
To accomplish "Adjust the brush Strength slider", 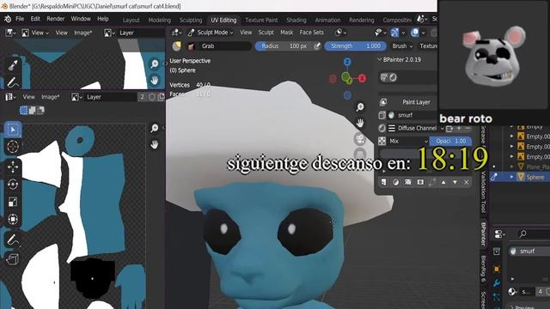I will click(355, 45).
